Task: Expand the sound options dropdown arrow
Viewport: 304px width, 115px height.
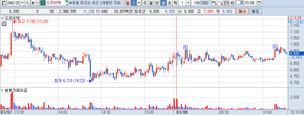Action: [x=38, y=3]
